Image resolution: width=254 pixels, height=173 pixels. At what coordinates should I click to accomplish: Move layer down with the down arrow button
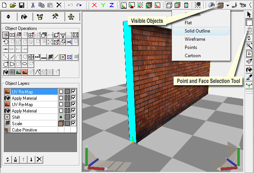point(31,160)
